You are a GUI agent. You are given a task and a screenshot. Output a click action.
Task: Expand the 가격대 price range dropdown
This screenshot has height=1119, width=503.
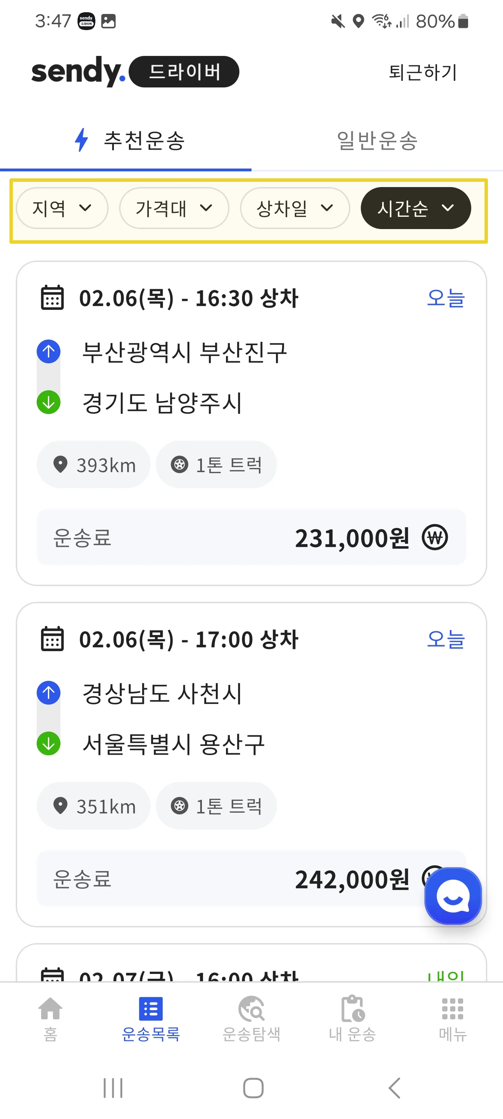174,208
